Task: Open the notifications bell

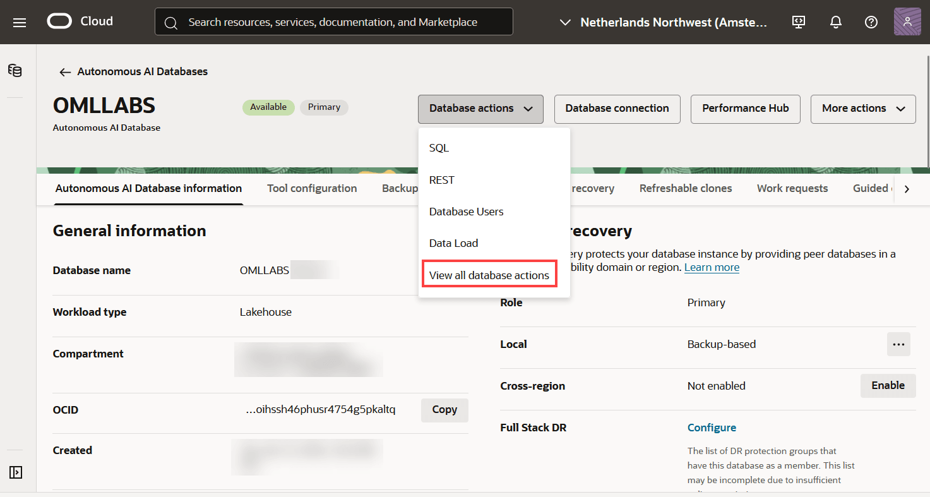Action: [x=835, y=22]
